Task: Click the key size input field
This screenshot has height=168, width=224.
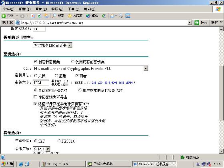Action: click(x=41, y=82)
